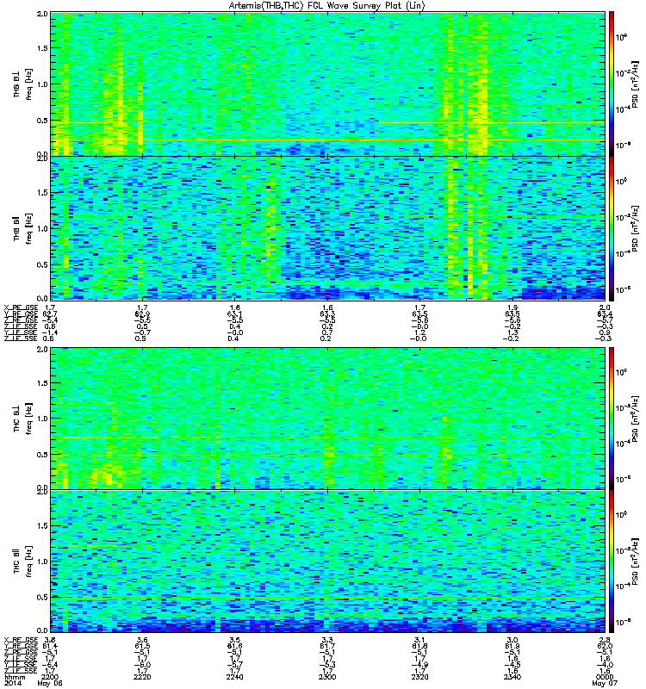Click the THB B-perpendicular spectrogram panel
This screenshot has width=646, height=689.
pyautogui.click(x=328, y=84)
